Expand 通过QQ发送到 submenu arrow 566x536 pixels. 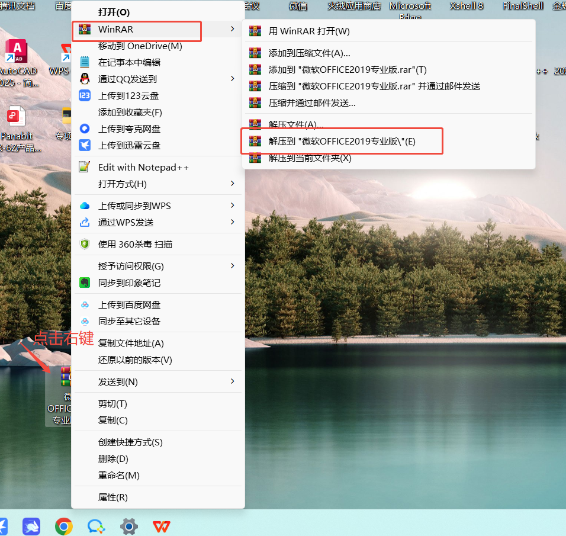pyautogui.click(x=232, y=79)
